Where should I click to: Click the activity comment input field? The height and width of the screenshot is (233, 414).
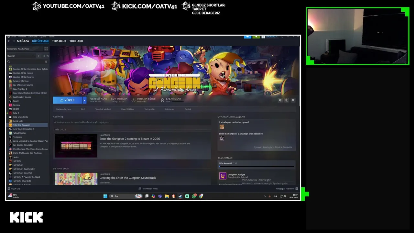[x=132, y=122]
